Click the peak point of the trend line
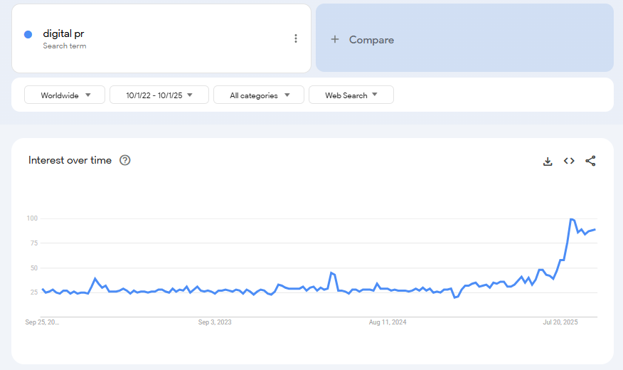 (x=571, y=219)
